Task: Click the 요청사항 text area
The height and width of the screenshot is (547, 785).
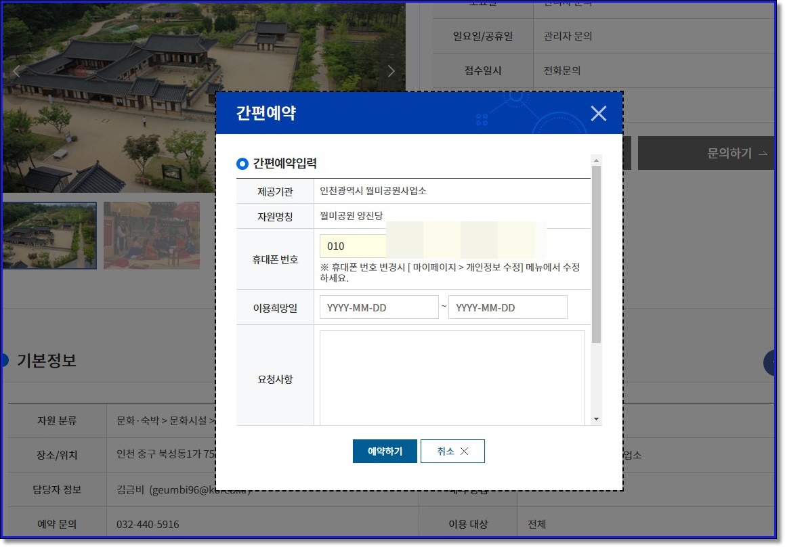Action: (x=452, y=378)
